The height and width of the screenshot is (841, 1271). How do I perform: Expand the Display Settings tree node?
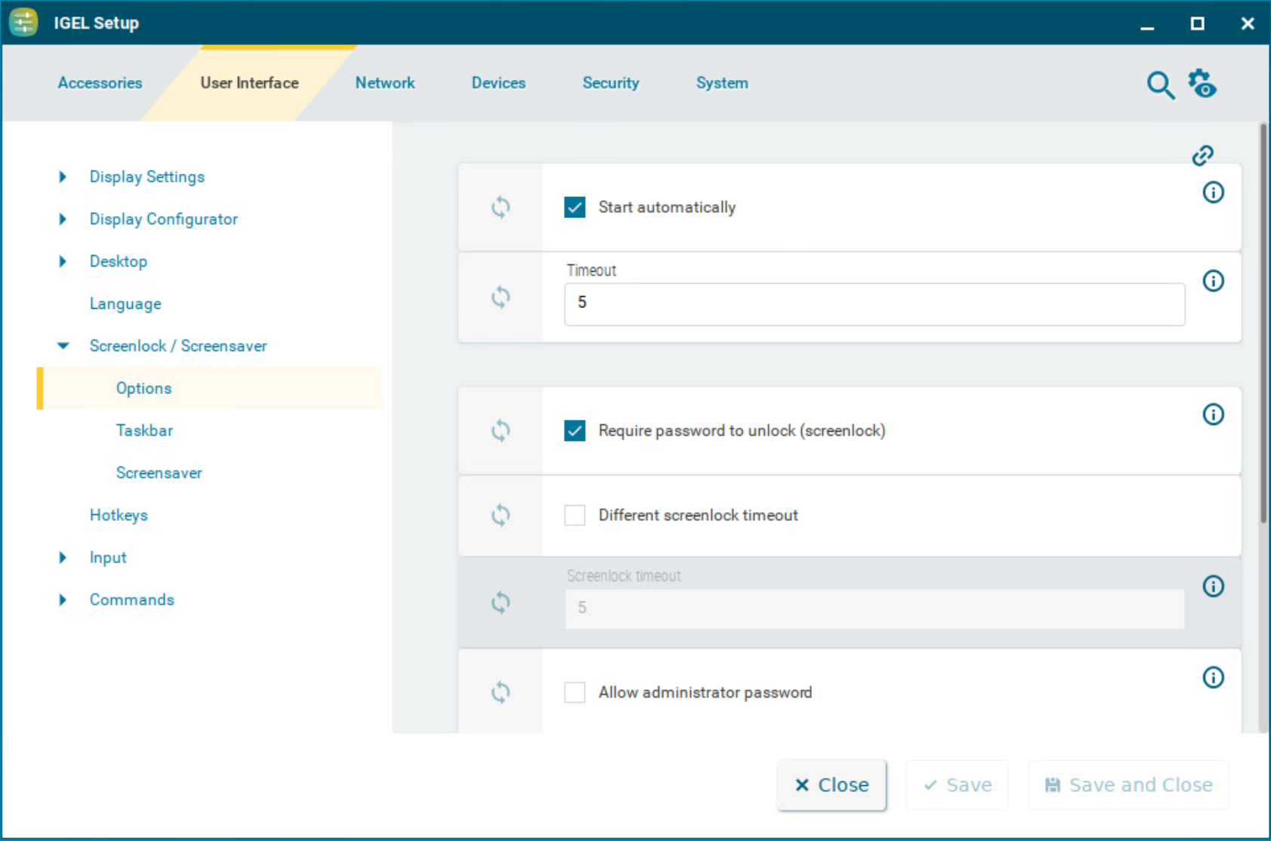click(x=63, y=177)
